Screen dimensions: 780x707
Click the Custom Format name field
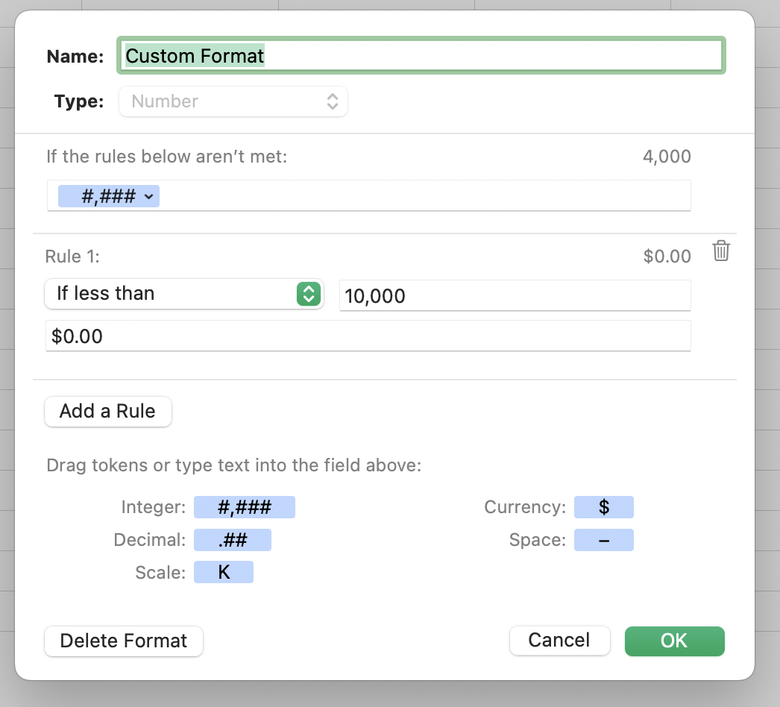(x=421, y=56)
